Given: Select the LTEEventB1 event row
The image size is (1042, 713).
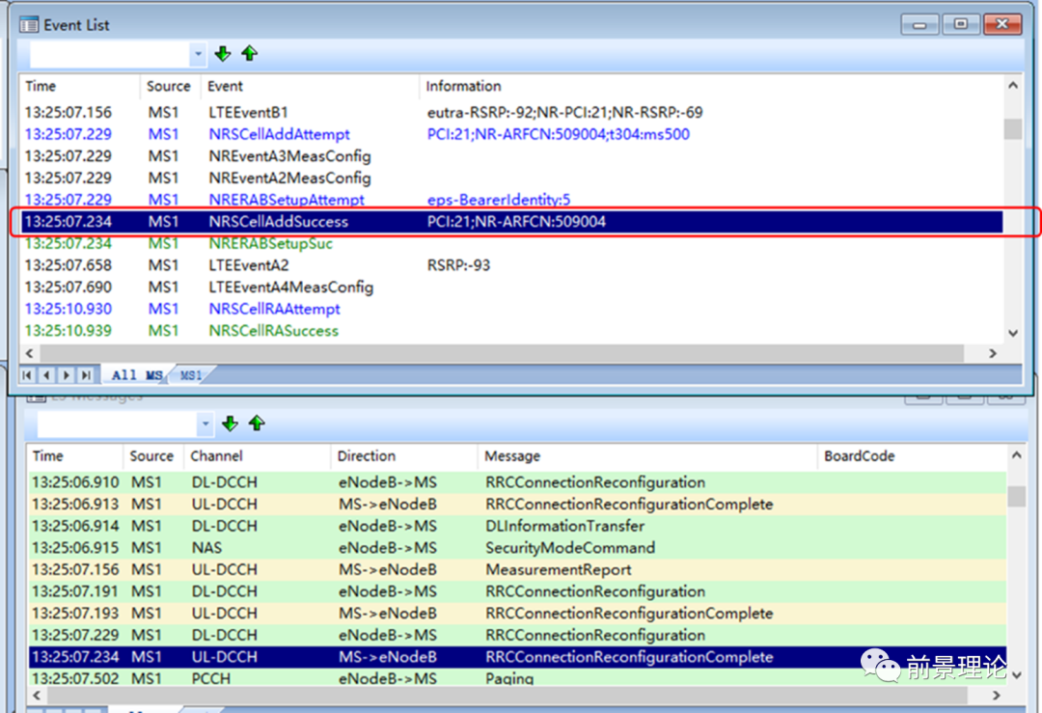Looking at the screenshot, I should pos(511,112).
